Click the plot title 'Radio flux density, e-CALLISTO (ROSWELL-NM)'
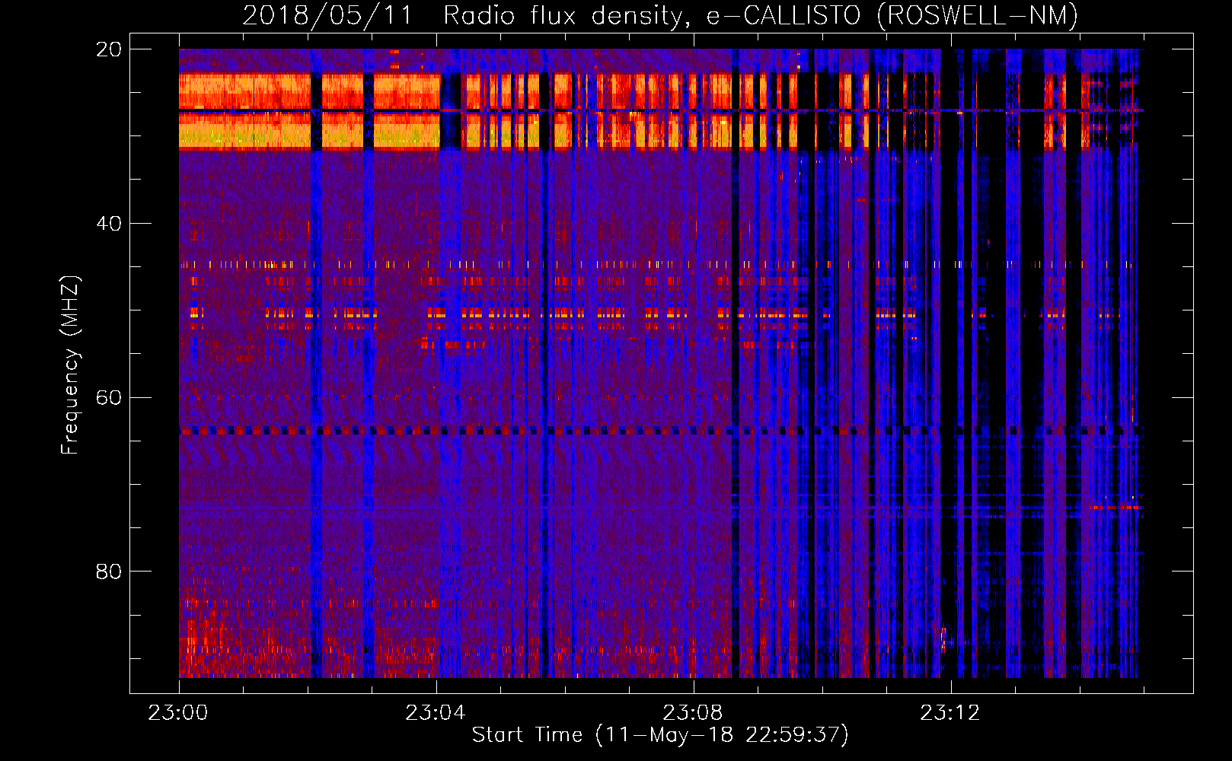This screenshot has height=761, width=1232. (x=761, y=15)
